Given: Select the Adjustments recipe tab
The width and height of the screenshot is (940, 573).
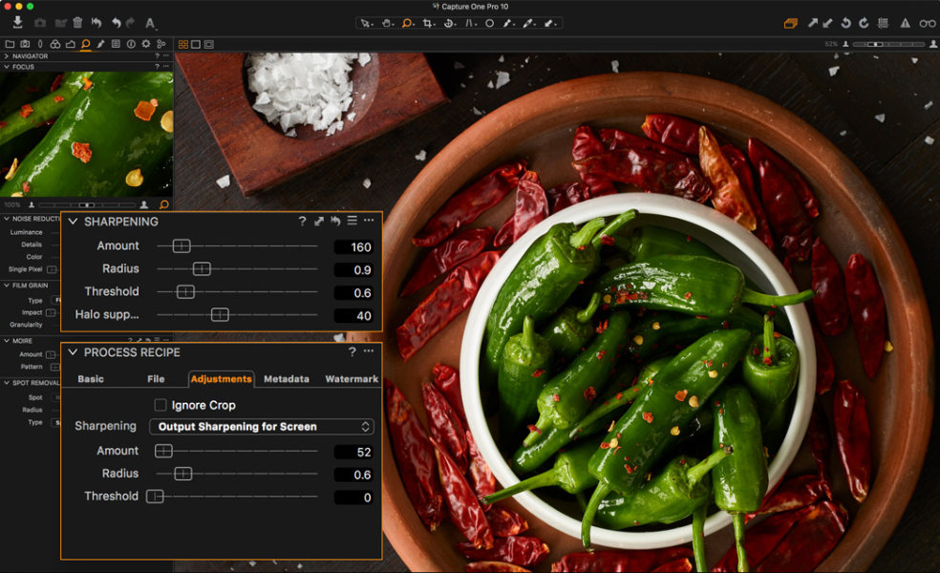Looking at the screenshot, I should 222,379.
